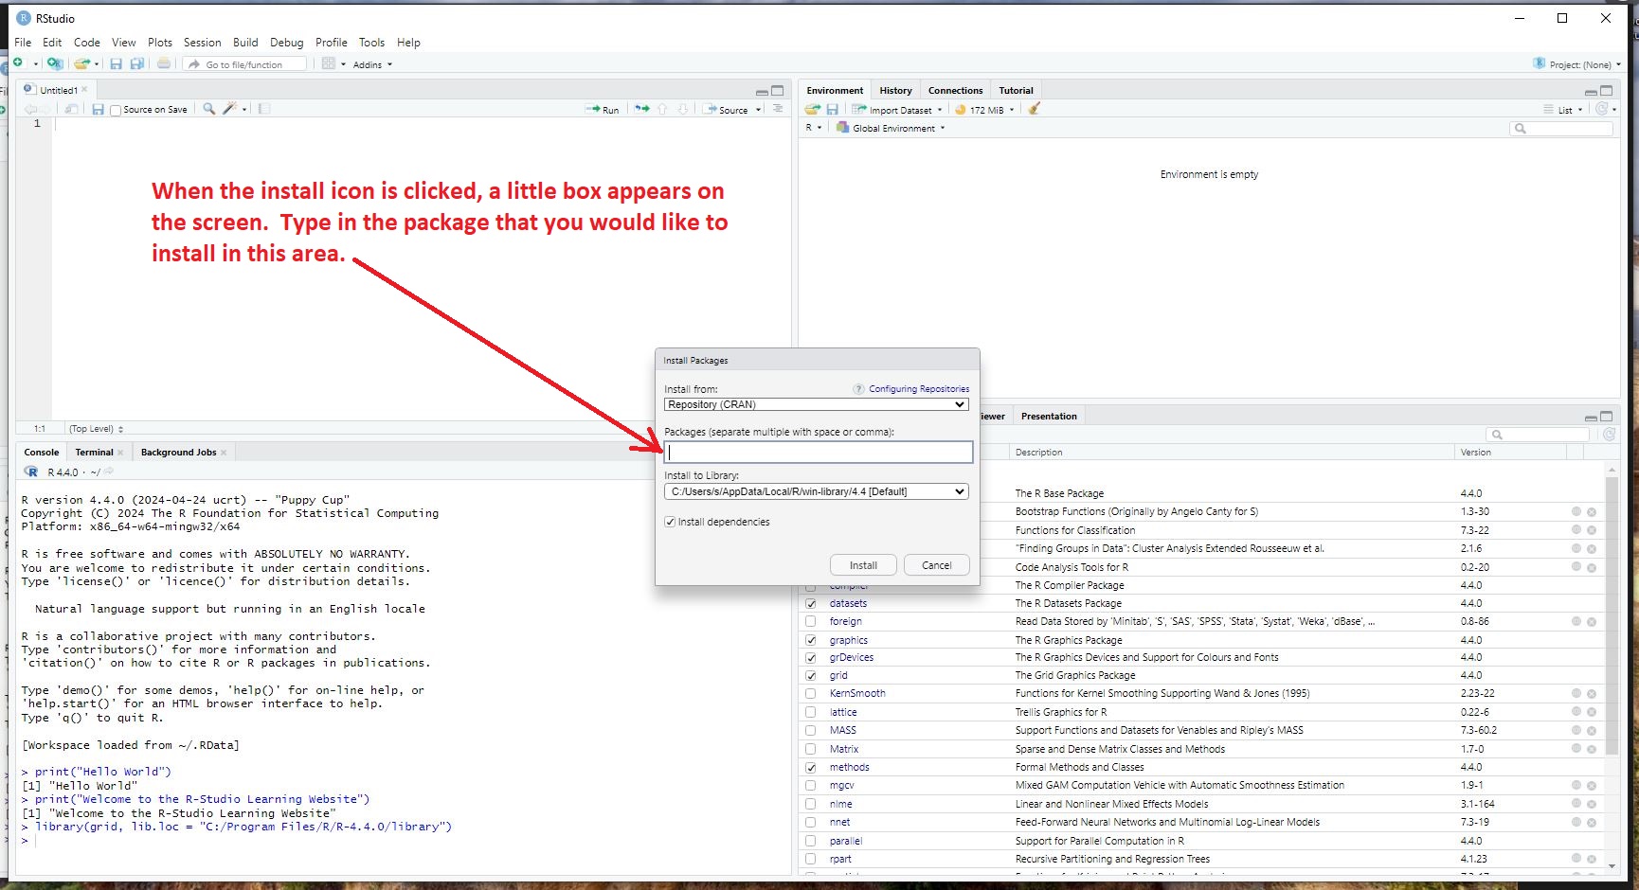Click the Run button in source editor

pyautogui.click(x=603, y=110)
